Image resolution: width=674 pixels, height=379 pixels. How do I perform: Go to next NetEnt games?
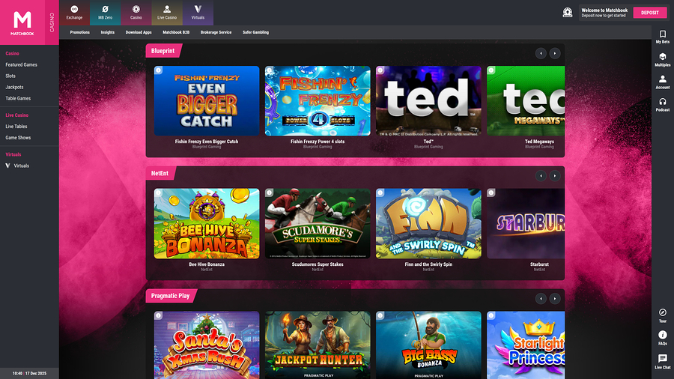pos(554,176)
